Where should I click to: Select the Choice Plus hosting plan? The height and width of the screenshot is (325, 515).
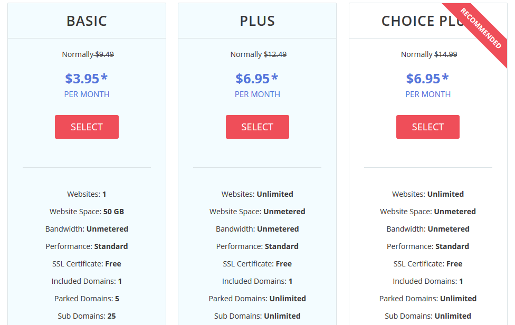click(427, 127)
